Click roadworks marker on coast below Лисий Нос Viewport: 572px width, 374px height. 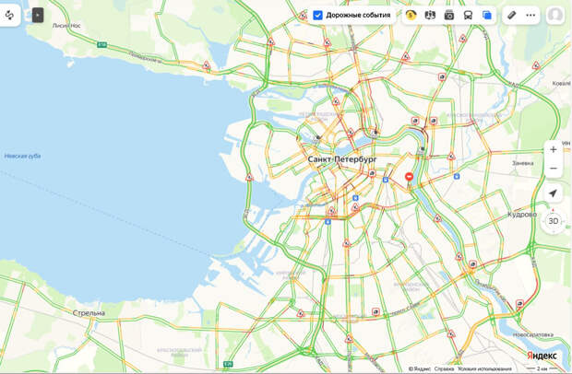tap(207, 66)
